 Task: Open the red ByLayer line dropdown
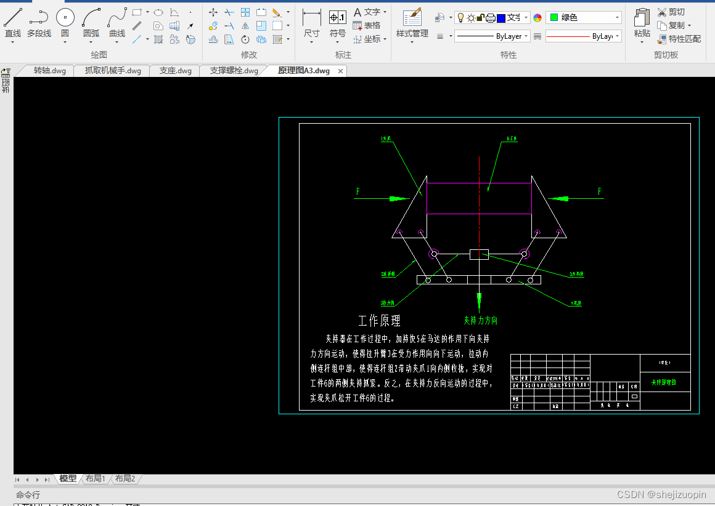584,36
